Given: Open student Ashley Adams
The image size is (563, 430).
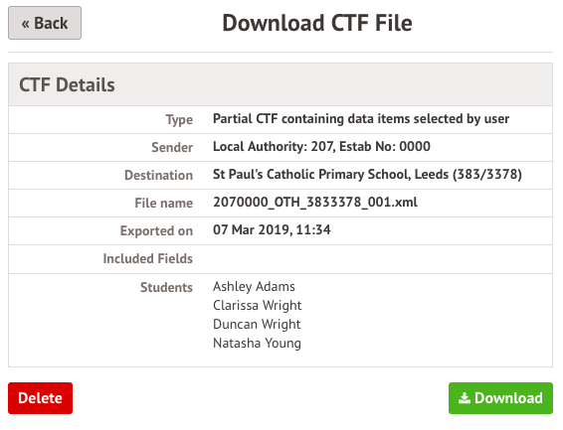Looking at the screenshot, I should pyautogui.click(x=254, y=286).
